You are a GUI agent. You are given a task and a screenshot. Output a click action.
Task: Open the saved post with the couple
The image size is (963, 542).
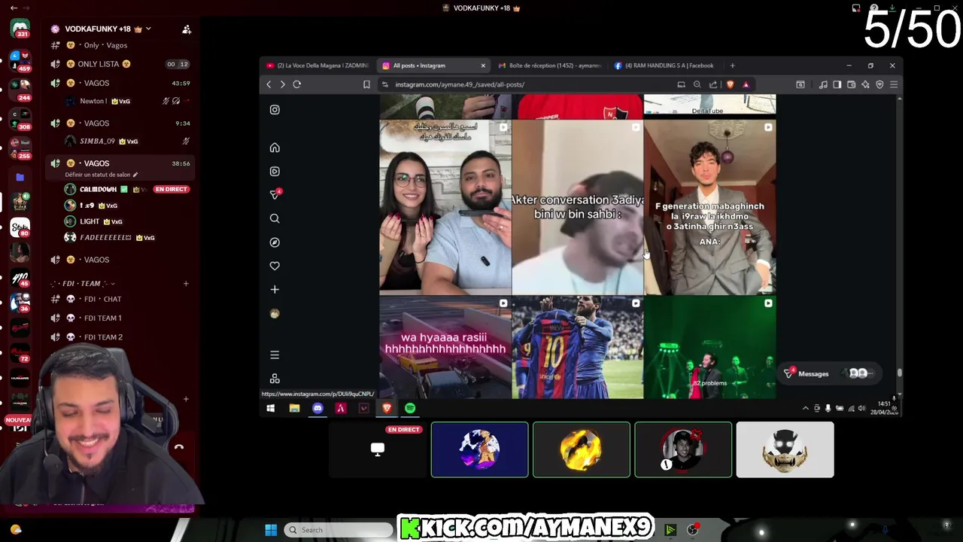(x=445, y=207)
